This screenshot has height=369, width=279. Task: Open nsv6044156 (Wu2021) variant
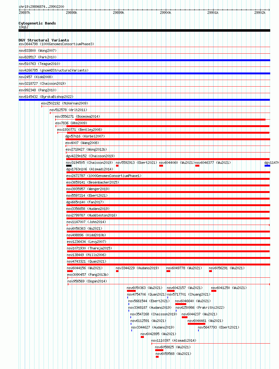pos(85,268)
